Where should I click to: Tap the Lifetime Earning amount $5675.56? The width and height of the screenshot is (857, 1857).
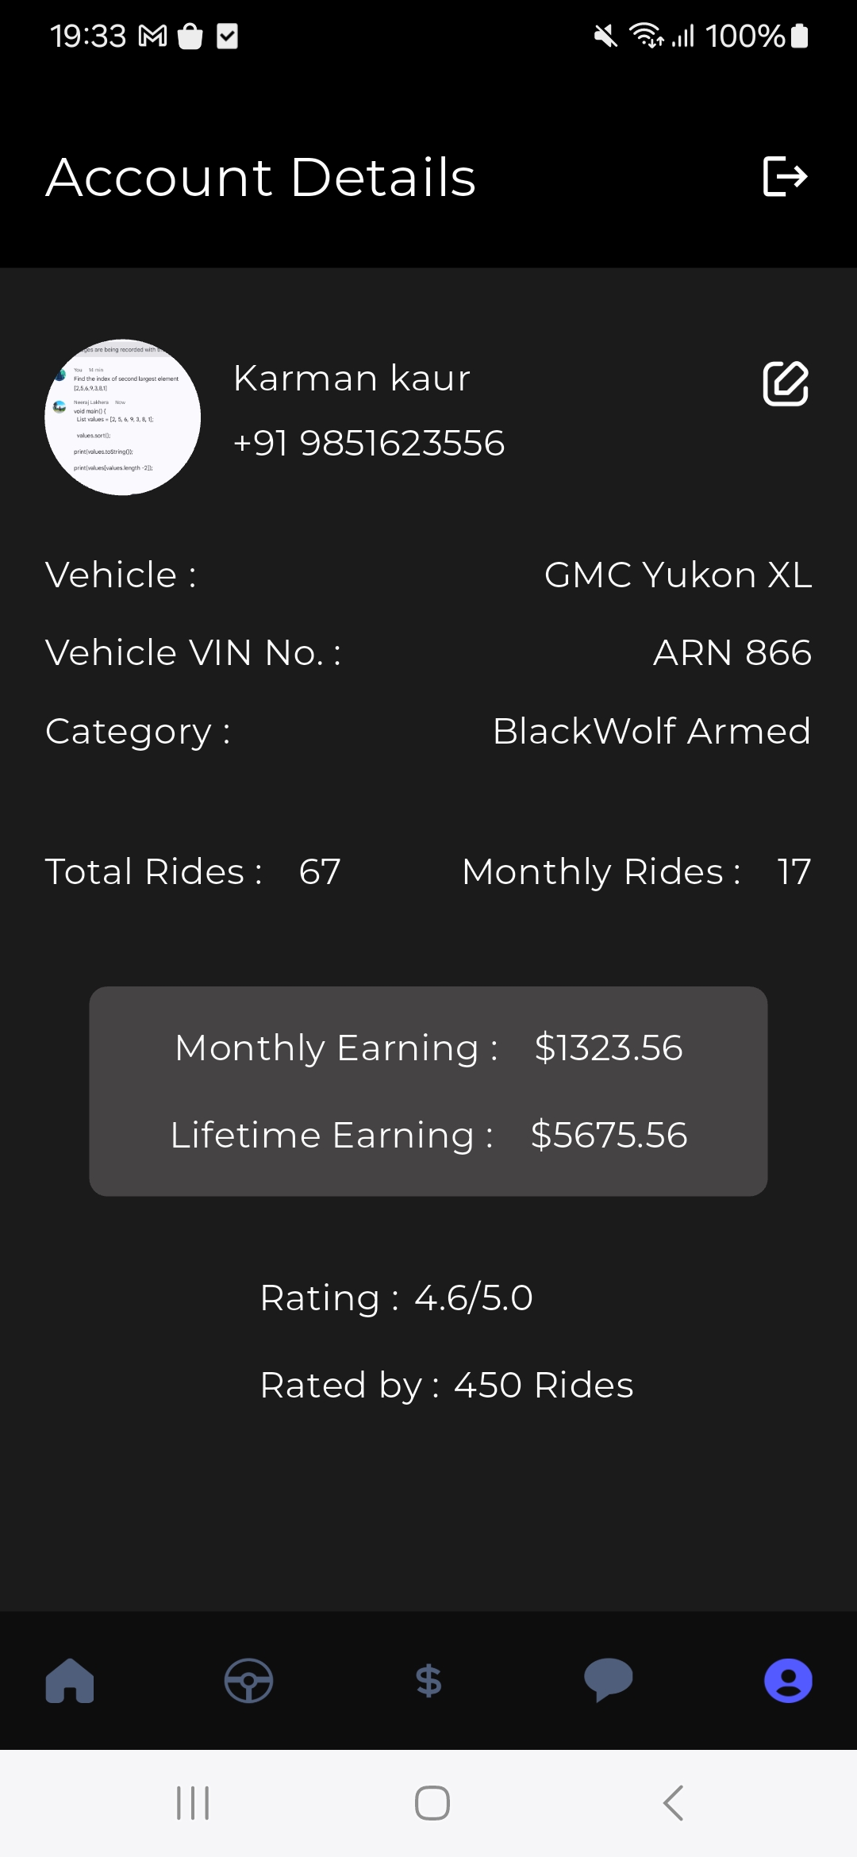[x=609, y=1135]
